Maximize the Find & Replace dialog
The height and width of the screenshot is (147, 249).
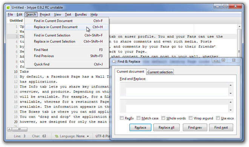click(x=223, y=60)
